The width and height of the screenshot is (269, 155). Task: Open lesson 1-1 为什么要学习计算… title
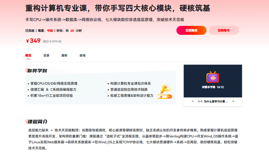pos(213,101)
